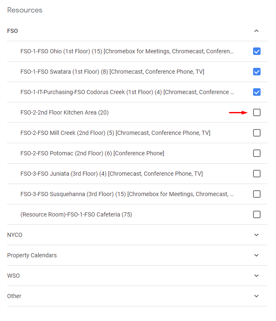This screenshot has width=276, height=321.
Task: Click the Resources heading
Action: [x=25, y=10]
